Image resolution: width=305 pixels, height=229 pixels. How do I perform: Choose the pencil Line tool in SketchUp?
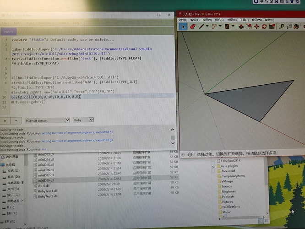(x=201, y=27)
